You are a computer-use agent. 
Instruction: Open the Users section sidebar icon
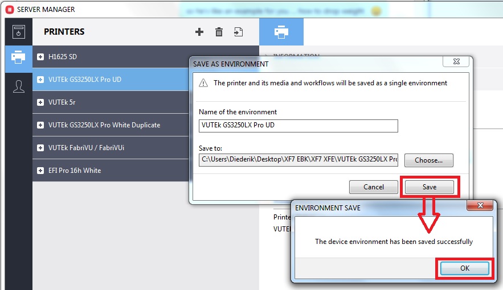click(19, 86)
